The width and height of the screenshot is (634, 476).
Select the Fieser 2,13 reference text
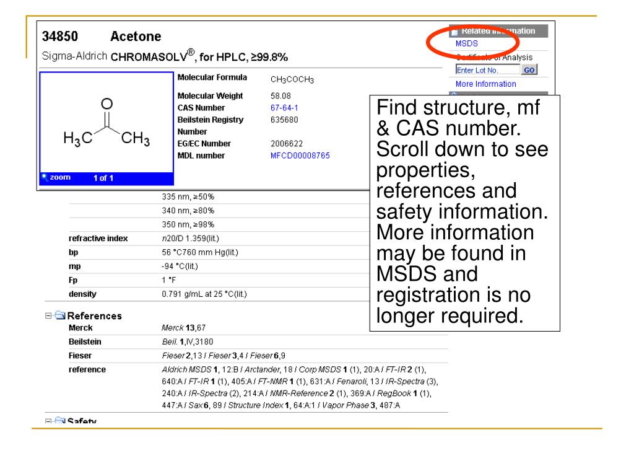point(181,356)
